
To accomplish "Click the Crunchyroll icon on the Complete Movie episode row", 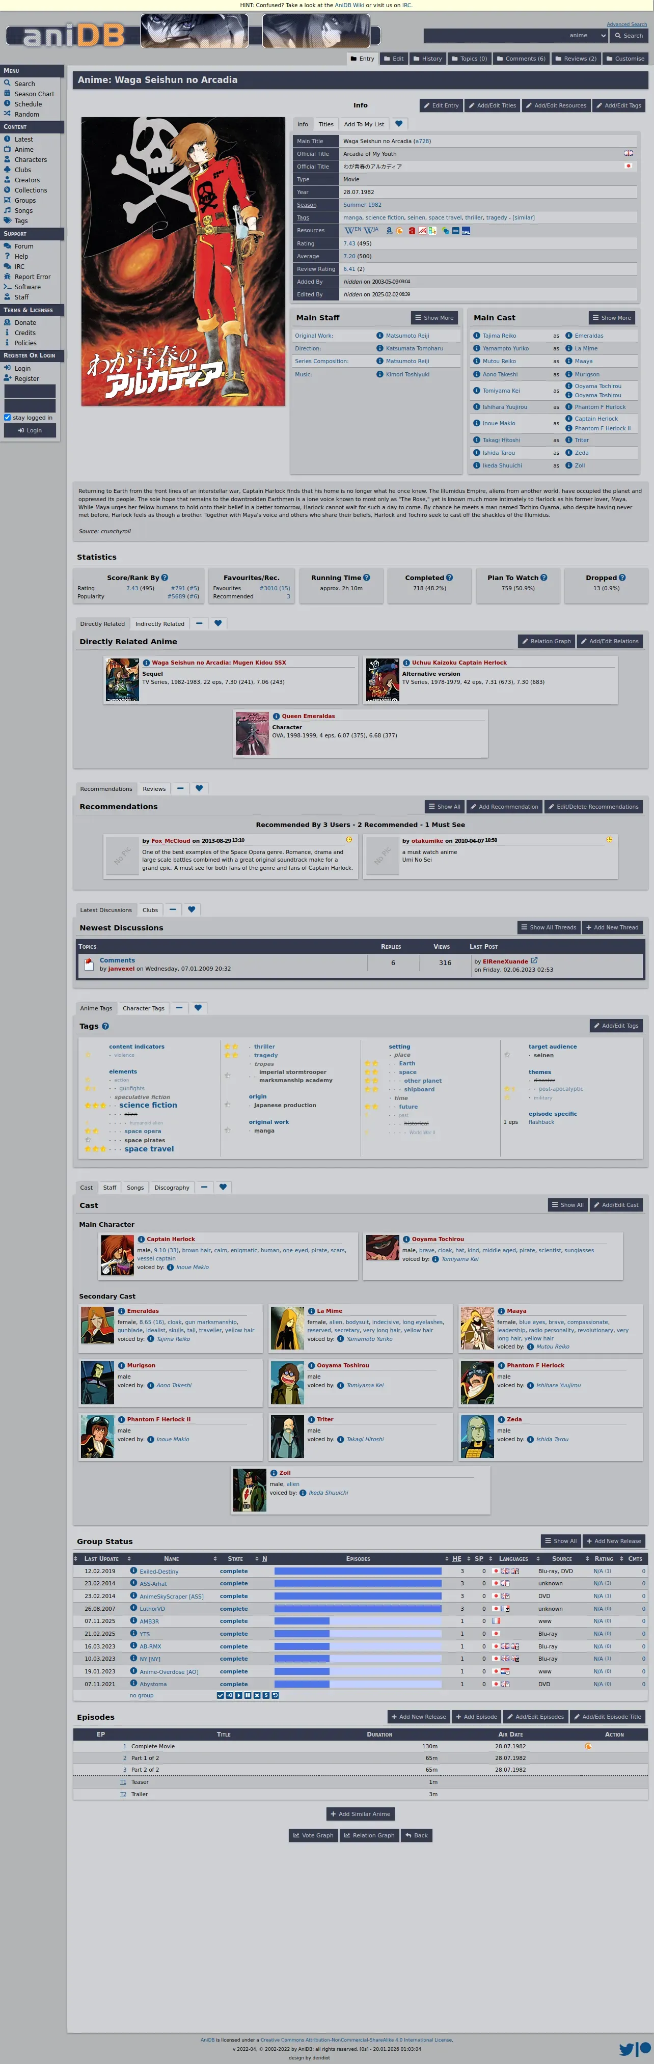I will click(x=588, y=1747).
